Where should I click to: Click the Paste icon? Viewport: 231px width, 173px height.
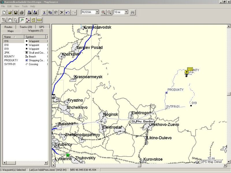(56, 12)
